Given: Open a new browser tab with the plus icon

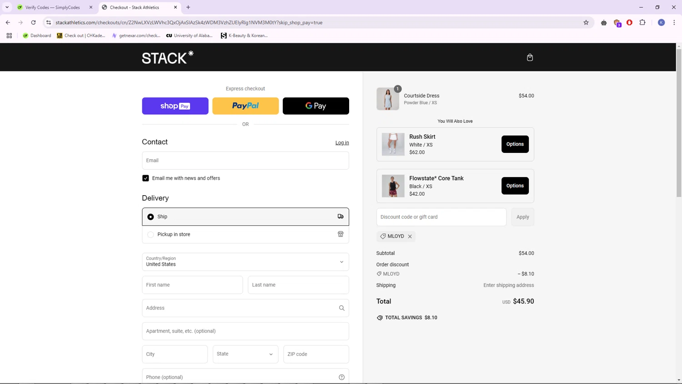Looking at the screenshot, I should [x=188, y=7].
